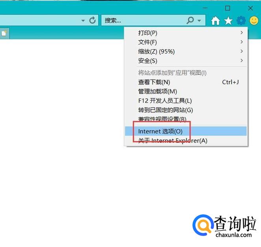Expand search provider dropdown arrow
Screen dimensions: 261x247
click(199, 20)
